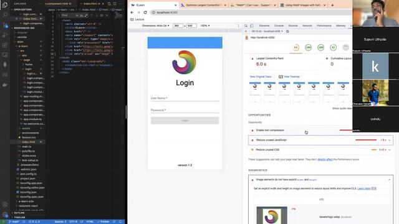The image size is (399, 224).
Task: Go back in the browser
Action: coord(132,12)
